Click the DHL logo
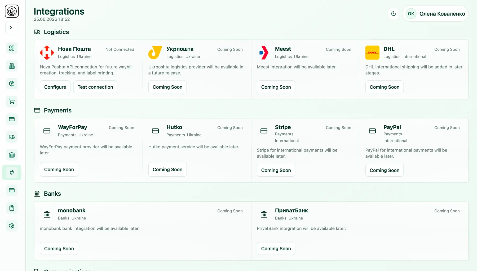The image size is (477, 271). click(372, 53)
